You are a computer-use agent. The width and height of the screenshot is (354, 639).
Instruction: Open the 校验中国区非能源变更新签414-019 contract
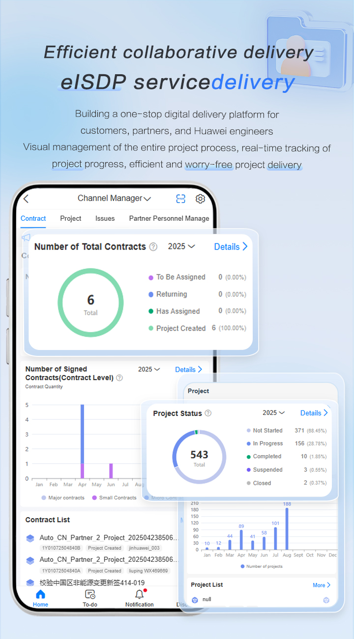pyautogui.click(x=92, y=583)
